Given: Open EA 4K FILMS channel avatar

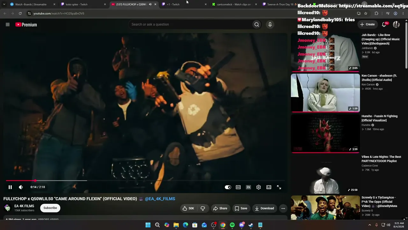Looking at the screenshot, I should click(x=7, y=208).
